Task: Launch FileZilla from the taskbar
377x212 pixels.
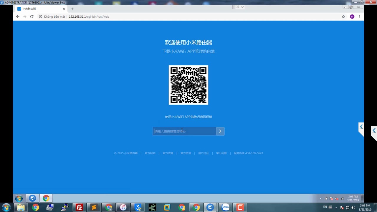Action: (79, 207)
